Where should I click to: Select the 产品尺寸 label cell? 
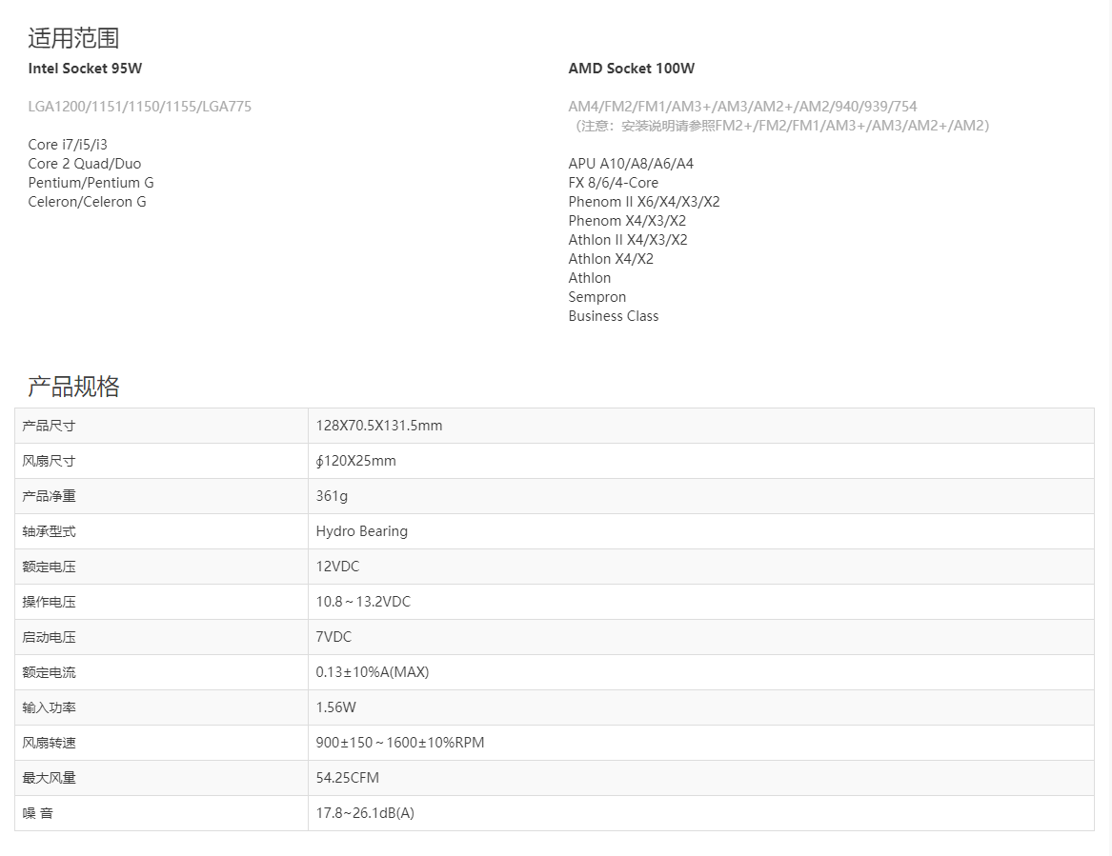pos(162,426)
